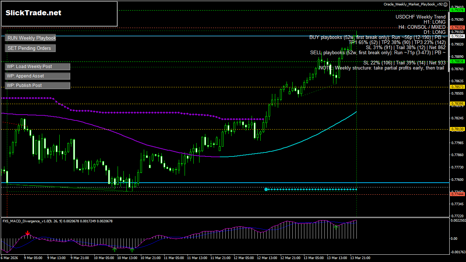The image size is (466, 262).
Task: Click the expert advisor smiley face icon
Action: [x=446, y=4]
